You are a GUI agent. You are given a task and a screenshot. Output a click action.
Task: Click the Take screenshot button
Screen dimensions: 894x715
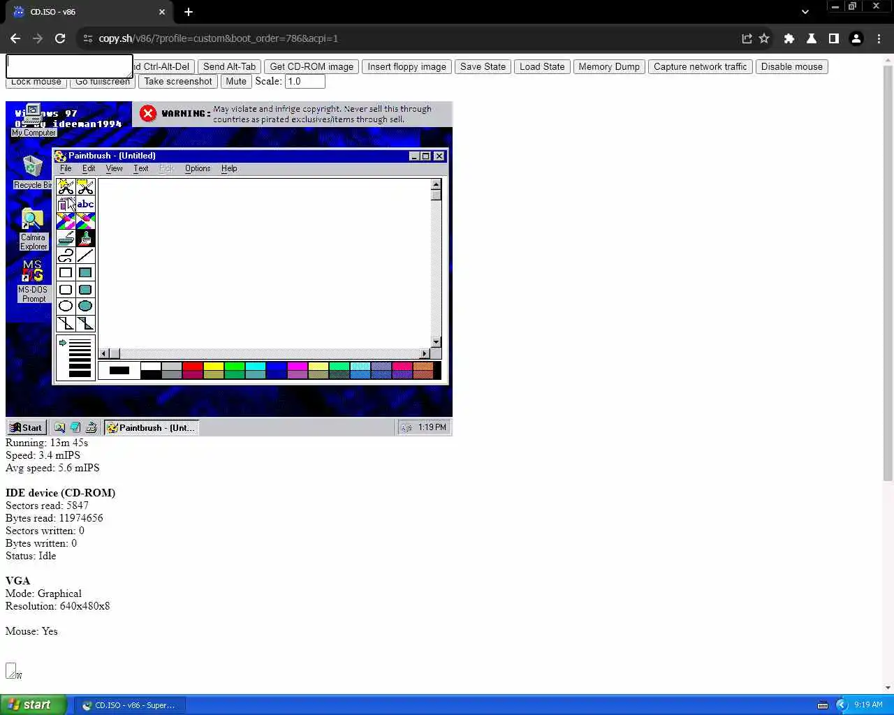coord(178,82)
